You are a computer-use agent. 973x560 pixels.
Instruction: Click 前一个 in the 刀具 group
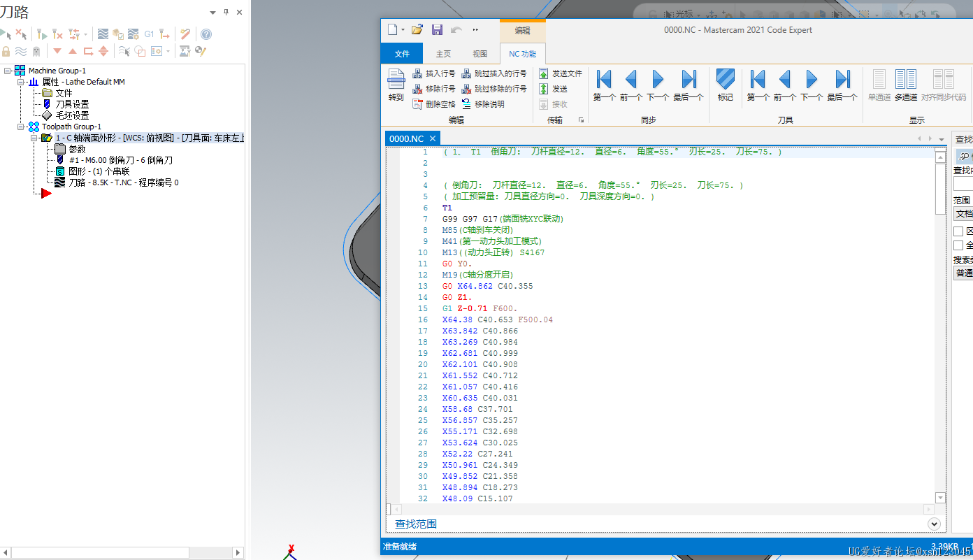click(x=785, y=85)
